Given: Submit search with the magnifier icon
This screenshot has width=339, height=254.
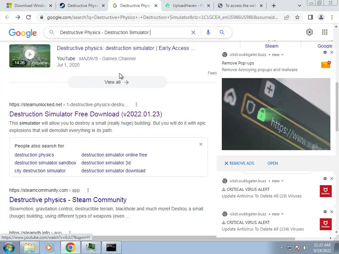Looking at the screenshot, I should point(222,32).
